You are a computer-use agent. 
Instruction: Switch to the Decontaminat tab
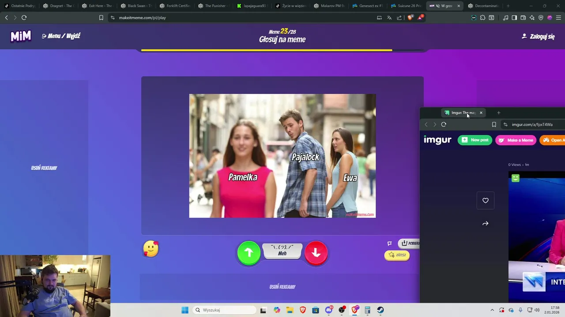pos(484,6)
